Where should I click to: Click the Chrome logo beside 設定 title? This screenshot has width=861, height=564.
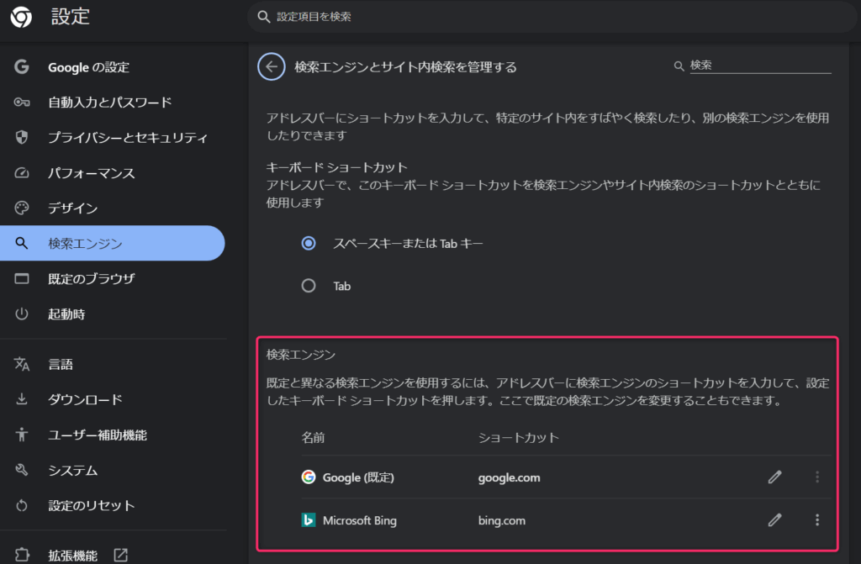tap(21, 16)
